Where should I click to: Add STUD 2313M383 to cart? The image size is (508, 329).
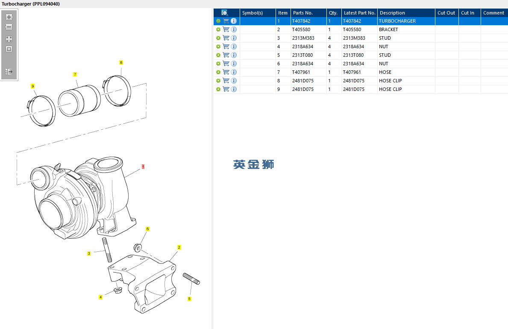click(226, 38)
